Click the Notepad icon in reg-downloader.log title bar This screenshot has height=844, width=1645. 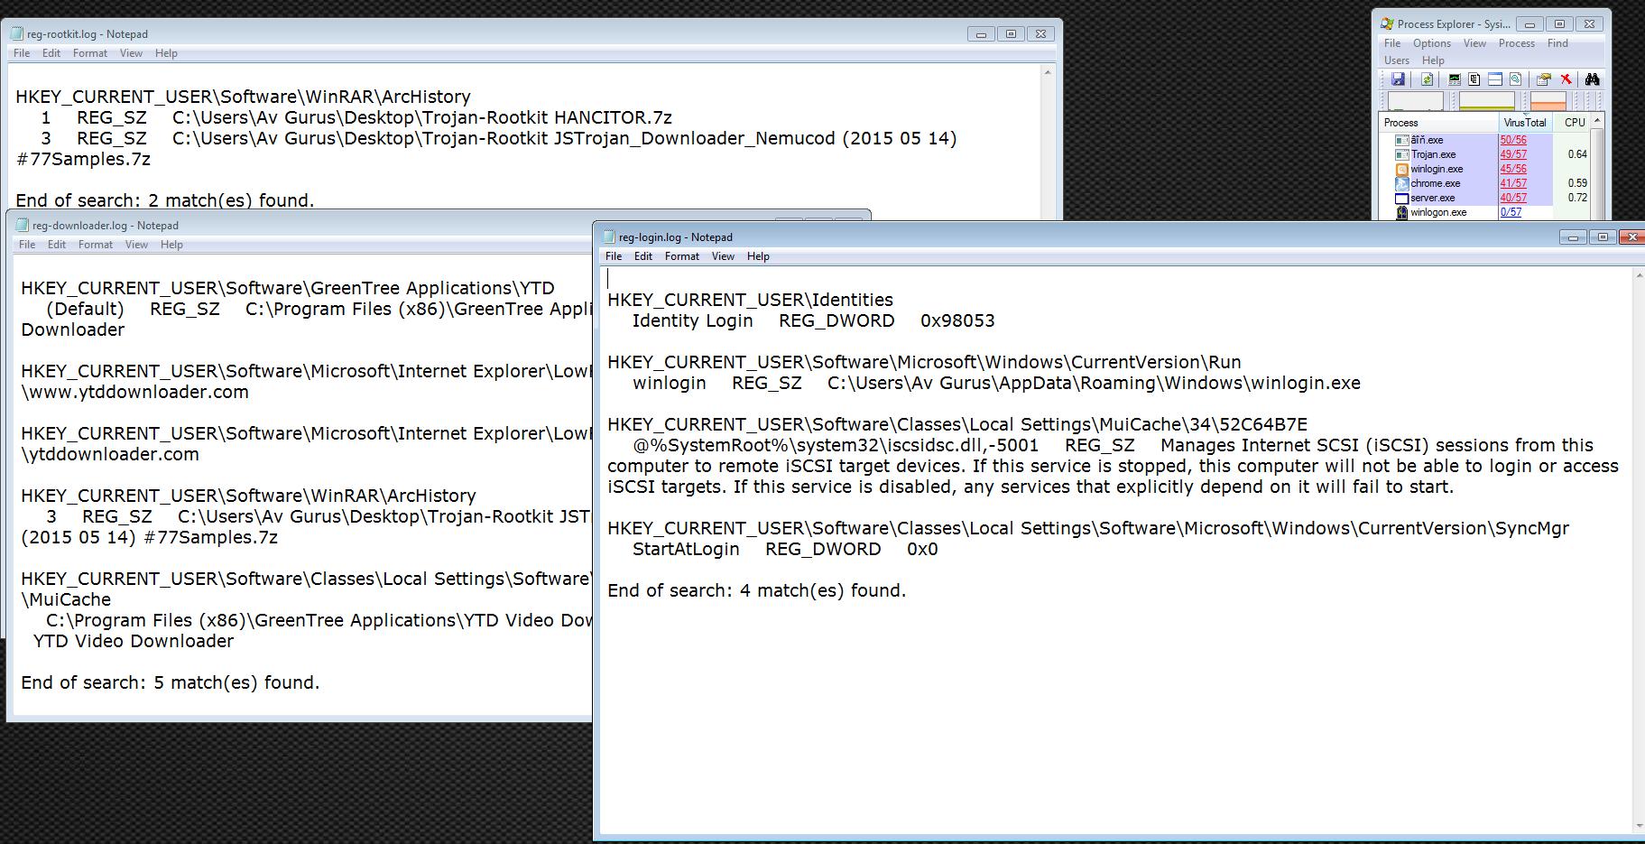23,226
